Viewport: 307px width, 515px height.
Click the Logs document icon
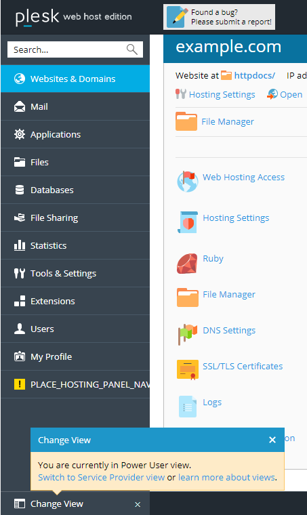point(188,407)
